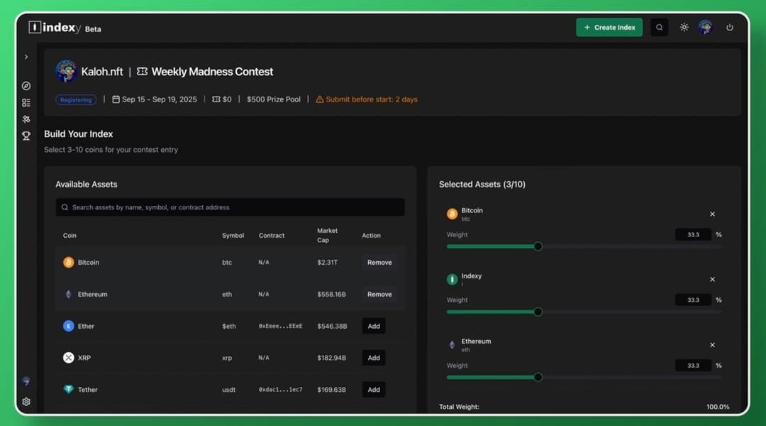
Task: Click the power logout icon
Action: tap(729, 28)
